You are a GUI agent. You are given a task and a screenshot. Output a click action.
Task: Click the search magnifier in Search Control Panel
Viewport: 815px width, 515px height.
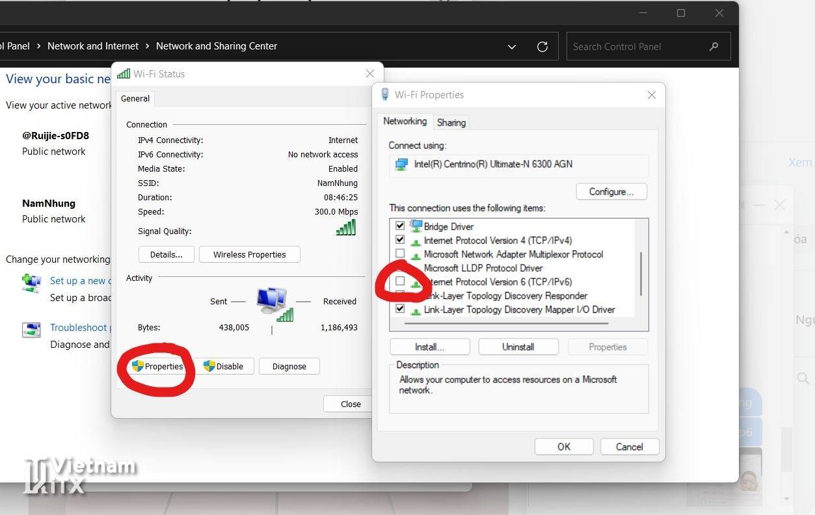[x=714, y=46]
